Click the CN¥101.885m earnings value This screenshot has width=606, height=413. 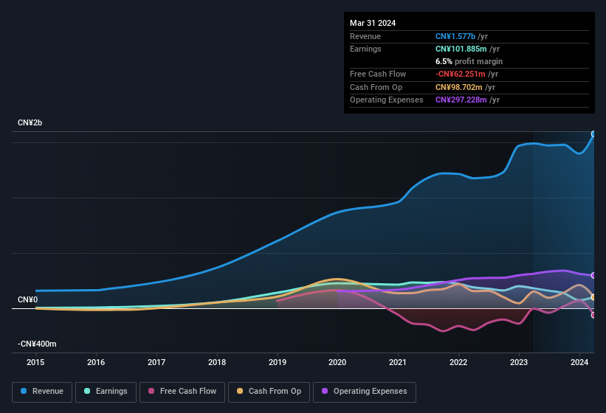(x=461, y=49)
